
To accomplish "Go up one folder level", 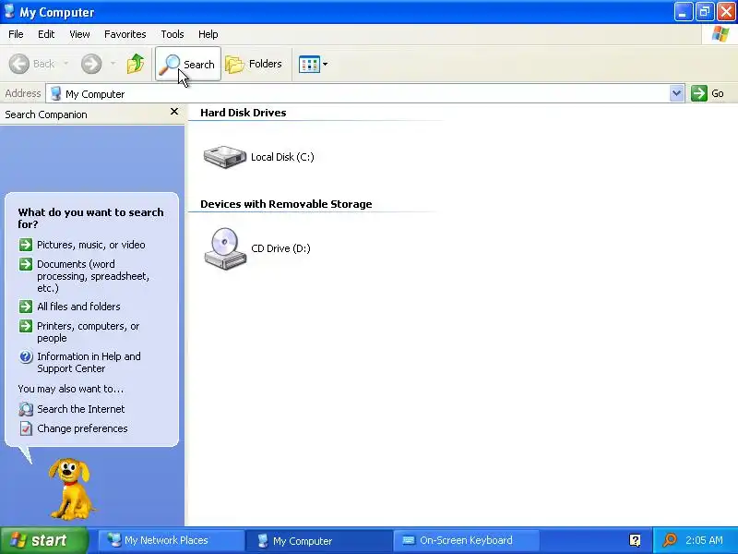I will click(x=136, y=64).
